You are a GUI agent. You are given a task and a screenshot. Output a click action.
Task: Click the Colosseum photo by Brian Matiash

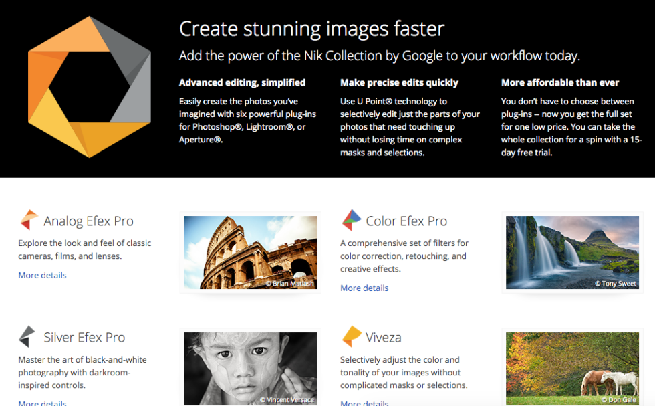coord(250,253)
